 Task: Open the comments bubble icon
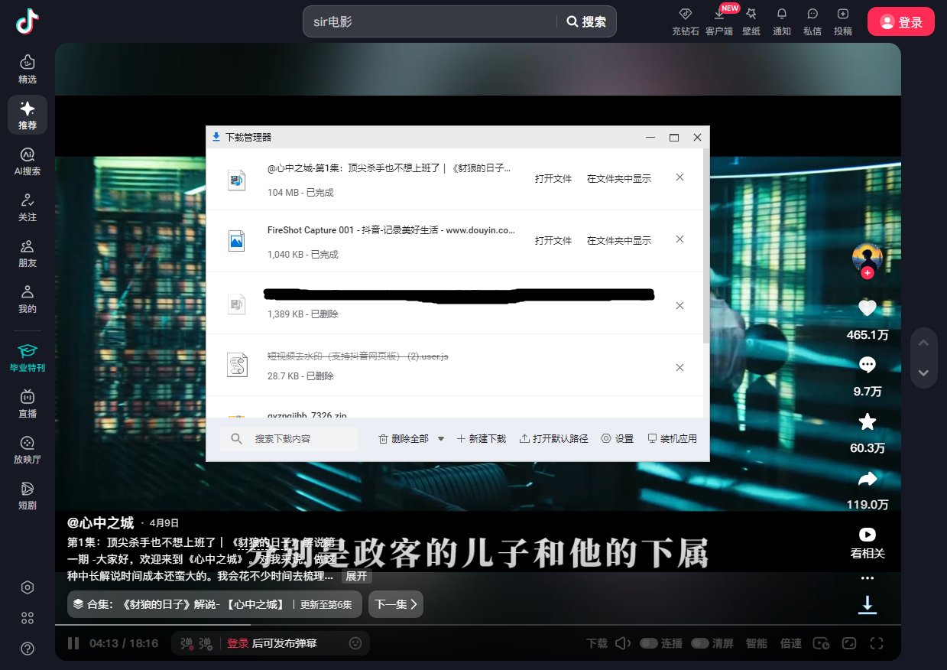867,365
